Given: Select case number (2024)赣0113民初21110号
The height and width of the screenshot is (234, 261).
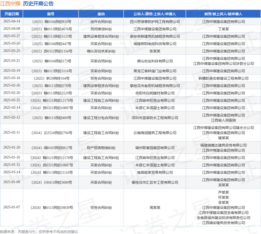Looking at the screenshot, I should [52, 172].
